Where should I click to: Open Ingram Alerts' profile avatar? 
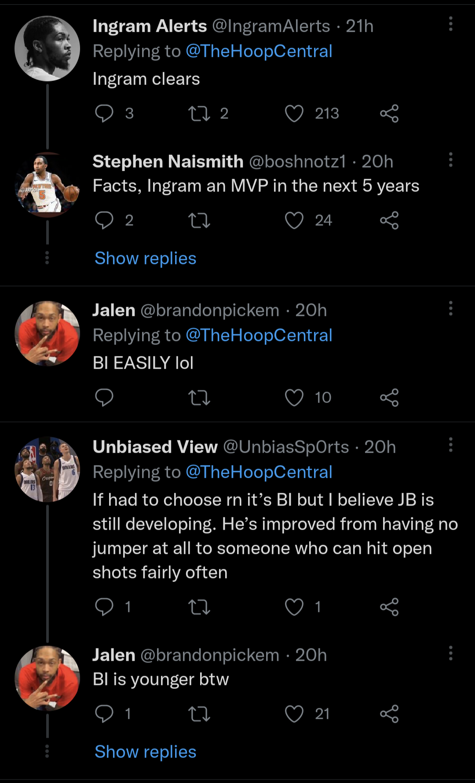(x=47, y=49)
